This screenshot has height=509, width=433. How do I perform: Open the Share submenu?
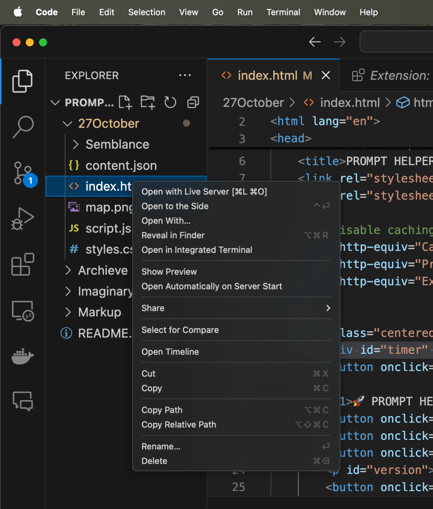(x=236, y=308)
